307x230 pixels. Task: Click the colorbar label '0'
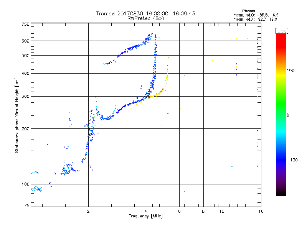tap(288, 115)
